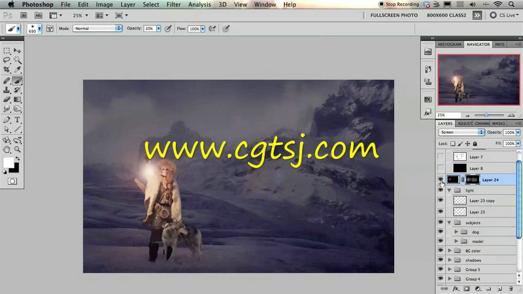Collapse the subjects group
This screenshot has height=294, width=523.
(x=449, y=222)
